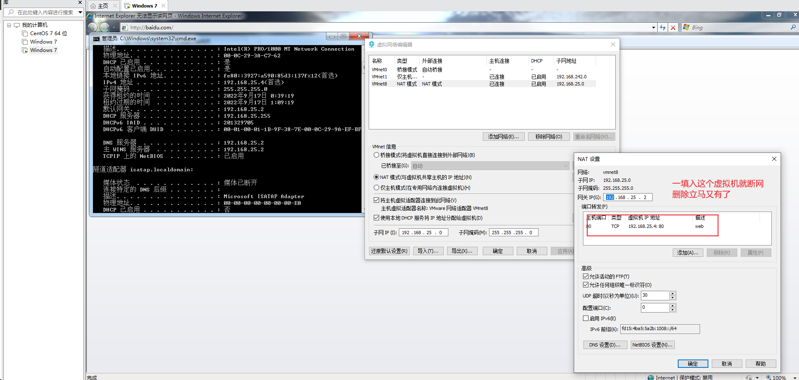Confirm NAT settings with 确定 button

(x=693, y=364)
